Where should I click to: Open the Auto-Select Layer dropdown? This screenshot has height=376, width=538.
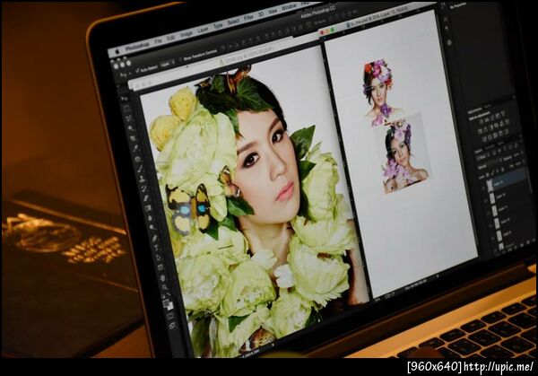click(x=168, y=63)
